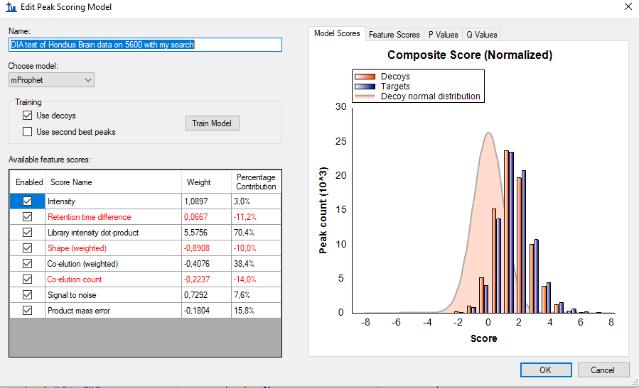Viewport: 639px width, 388px height.
Task: Select the Co-elution count row name
Action: point(76,279)
